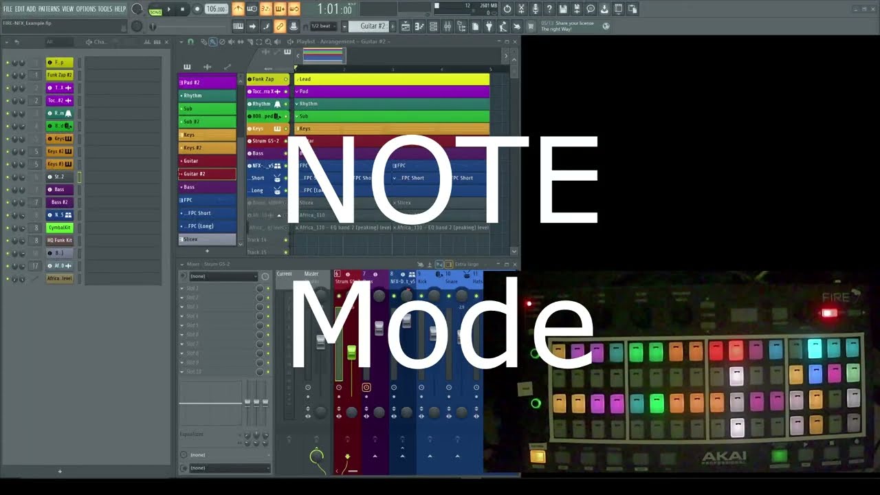Toggle loop recording icon

(294, 9)
